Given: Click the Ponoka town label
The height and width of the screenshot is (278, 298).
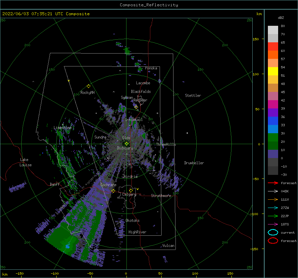Looking at the screenshot, I should click(151, 68).
